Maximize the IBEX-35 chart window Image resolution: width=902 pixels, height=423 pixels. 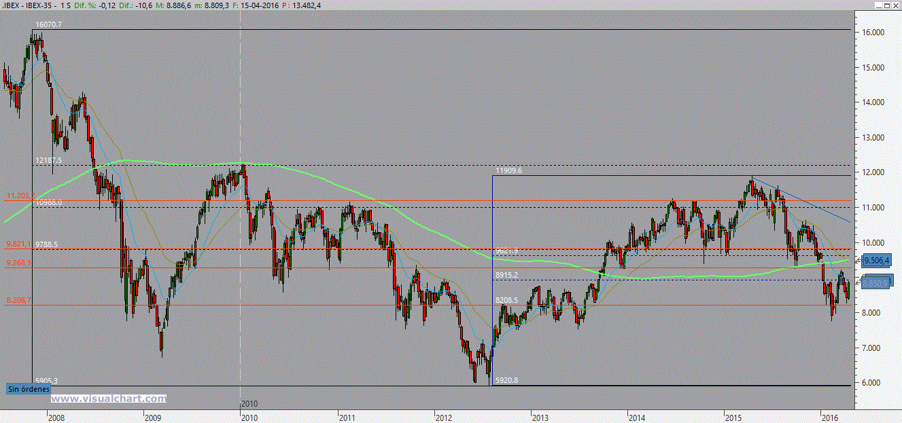[x=886, y=6]
